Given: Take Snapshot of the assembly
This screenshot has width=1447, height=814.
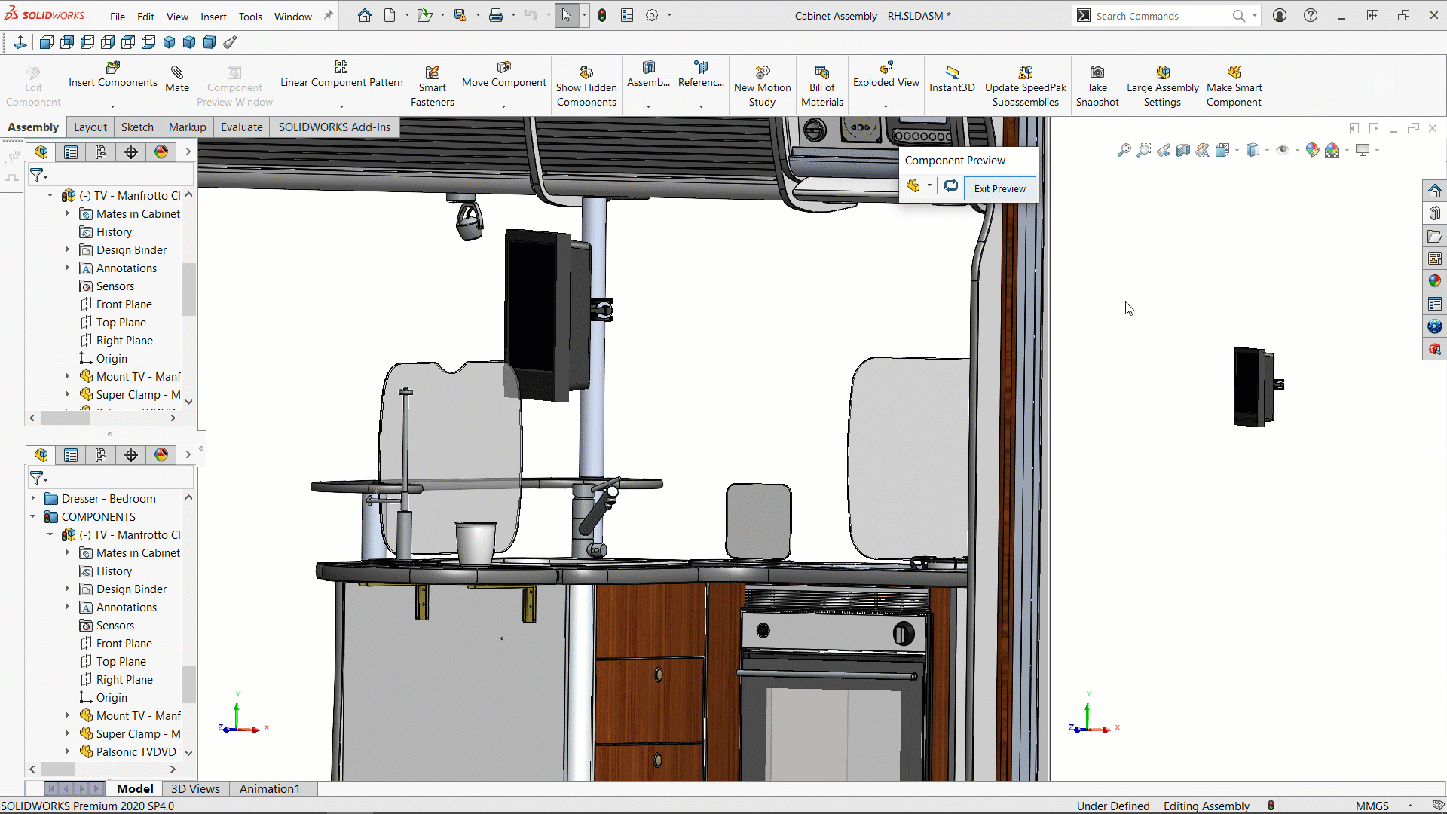Looking at the screenshot, I should click(1097, 87).
